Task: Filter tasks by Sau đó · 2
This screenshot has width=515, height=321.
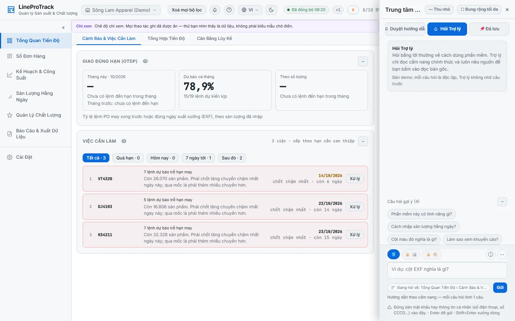Action: tap(232, 158)
